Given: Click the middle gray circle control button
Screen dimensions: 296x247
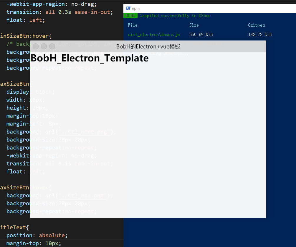Looking at the screenshot, I should 44,46.
